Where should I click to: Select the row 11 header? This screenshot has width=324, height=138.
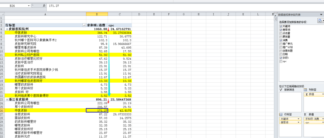[2, 55]
